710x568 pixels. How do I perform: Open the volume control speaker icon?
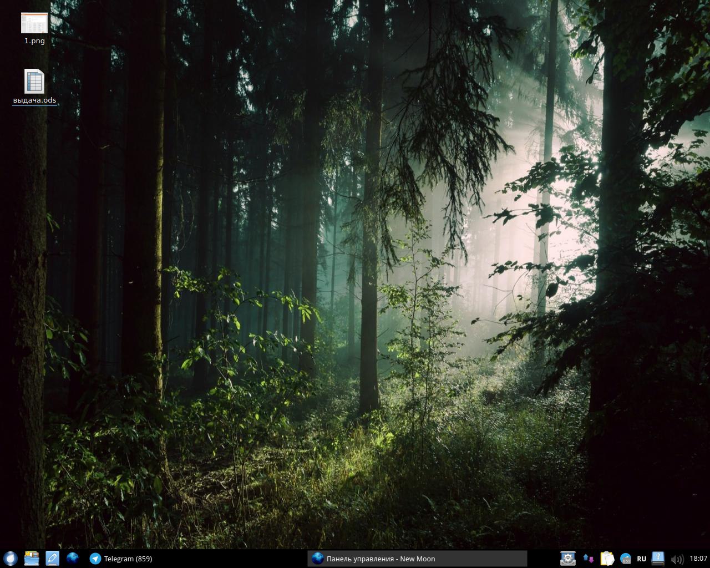click(x=677, y=559)
